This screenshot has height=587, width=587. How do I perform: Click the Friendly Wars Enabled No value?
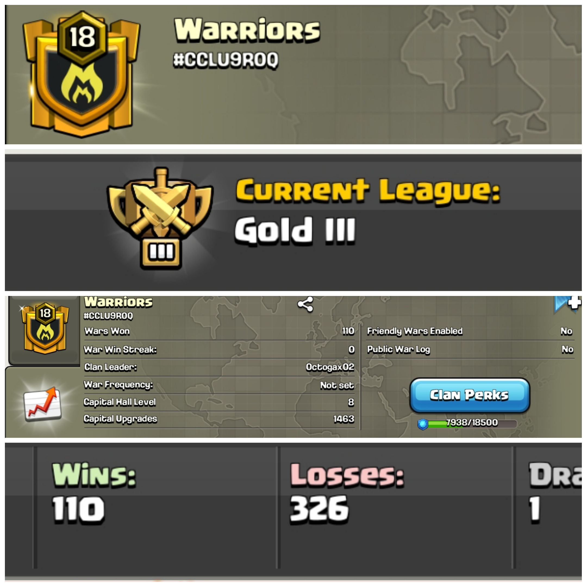click(x=566, y=331)
